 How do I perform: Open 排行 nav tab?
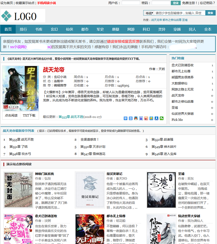23,29
